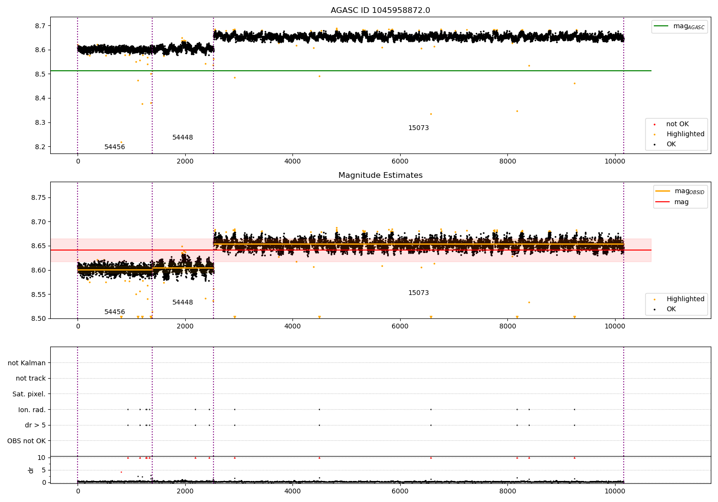Click the 'Sat. pixel.' row label

[x=29, y=394]
